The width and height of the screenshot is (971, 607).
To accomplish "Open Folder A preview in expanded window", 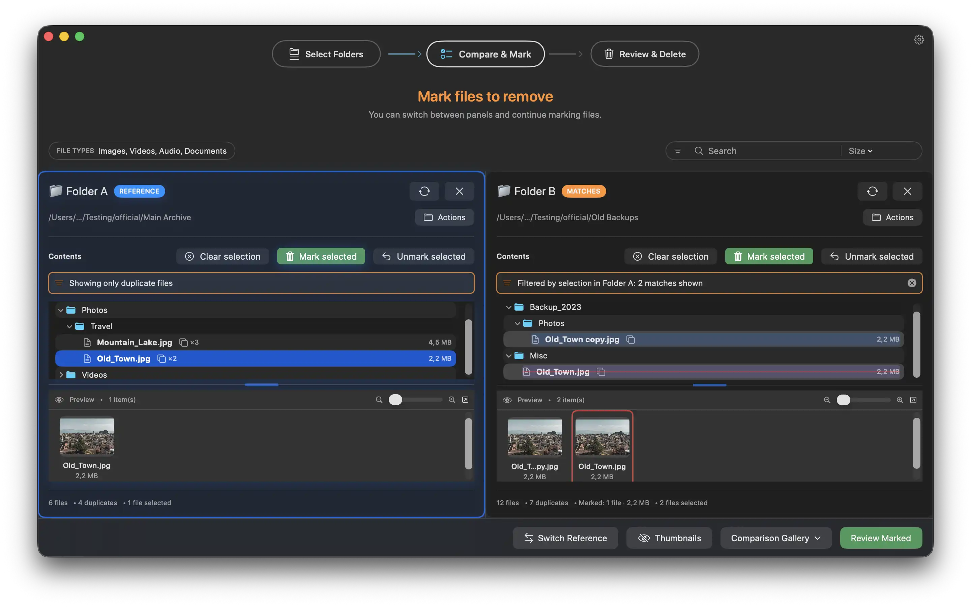I will point(465,400).
